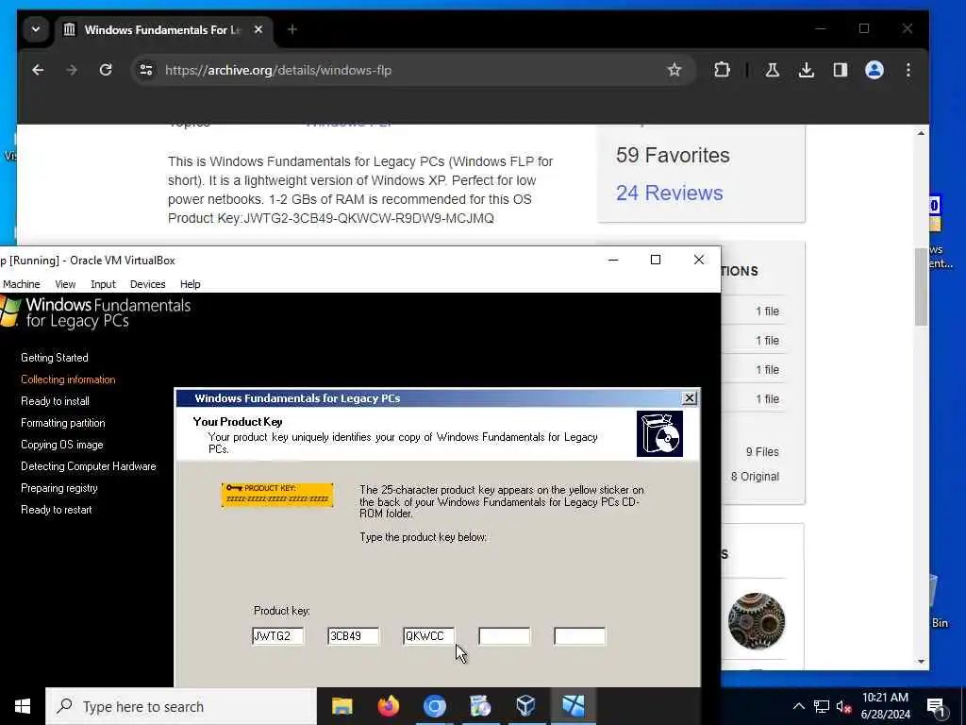Click the taskbar search box

(181, 706)
